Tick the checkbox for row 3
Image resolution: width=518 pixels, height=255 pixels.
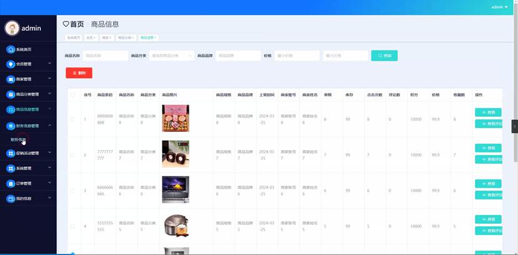72,191
